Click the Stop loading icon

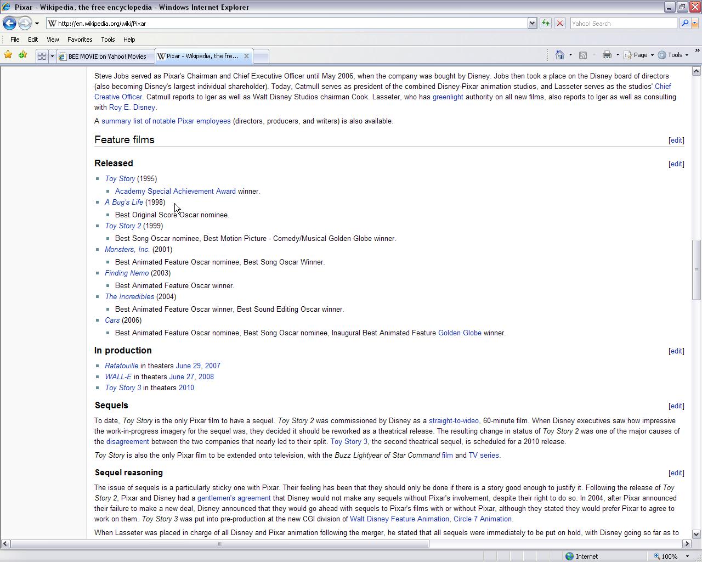pyautogui.click(x=559, y=24)
